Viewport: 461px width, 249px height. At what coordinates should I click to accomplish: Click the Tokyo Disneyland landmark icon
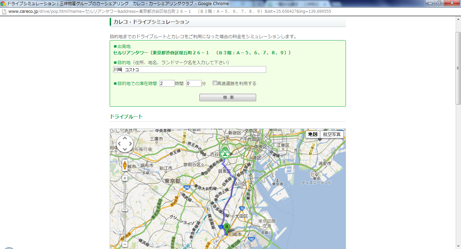click(x=316, y=174)
